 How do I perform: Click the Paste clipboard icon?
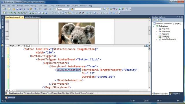(31, 9)
